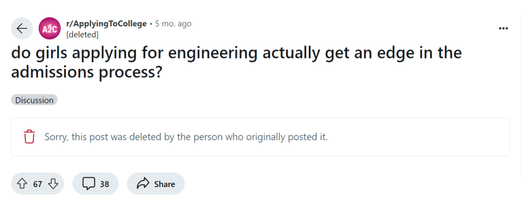This screenshot has width=522, height=204.
Task: Click the comment speech bubble icon
Action: (x=88, y=184)
